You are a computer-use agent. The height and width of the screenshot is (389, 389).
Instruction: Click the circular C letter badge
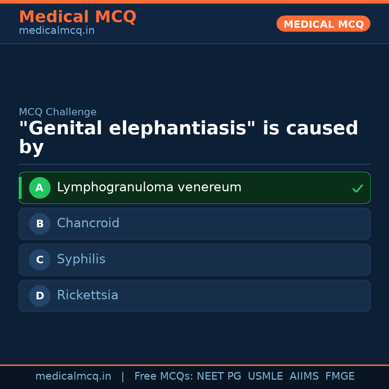coord(40,260)
